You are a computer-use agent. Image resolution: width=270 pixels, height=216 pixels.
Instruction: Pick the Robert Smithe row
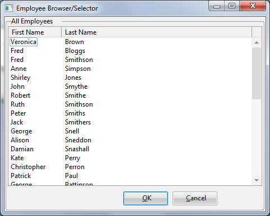(130, 95)
